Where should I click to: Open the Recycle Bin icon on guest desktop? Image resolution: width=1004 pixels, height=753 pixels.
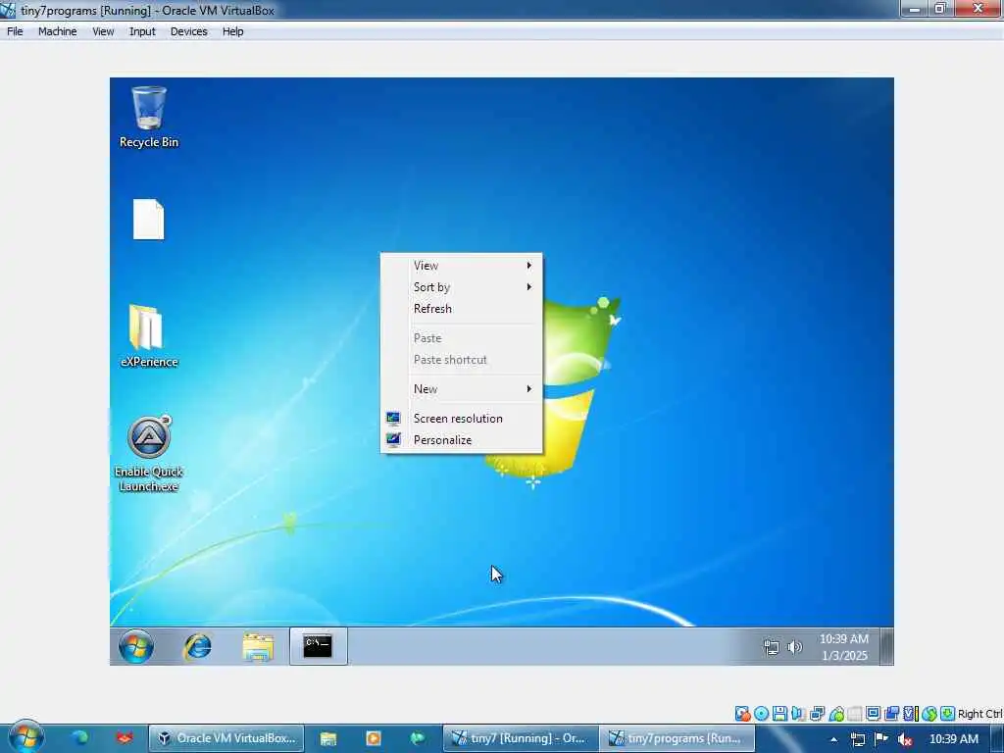pyautogui.click(x=149, y=118)
